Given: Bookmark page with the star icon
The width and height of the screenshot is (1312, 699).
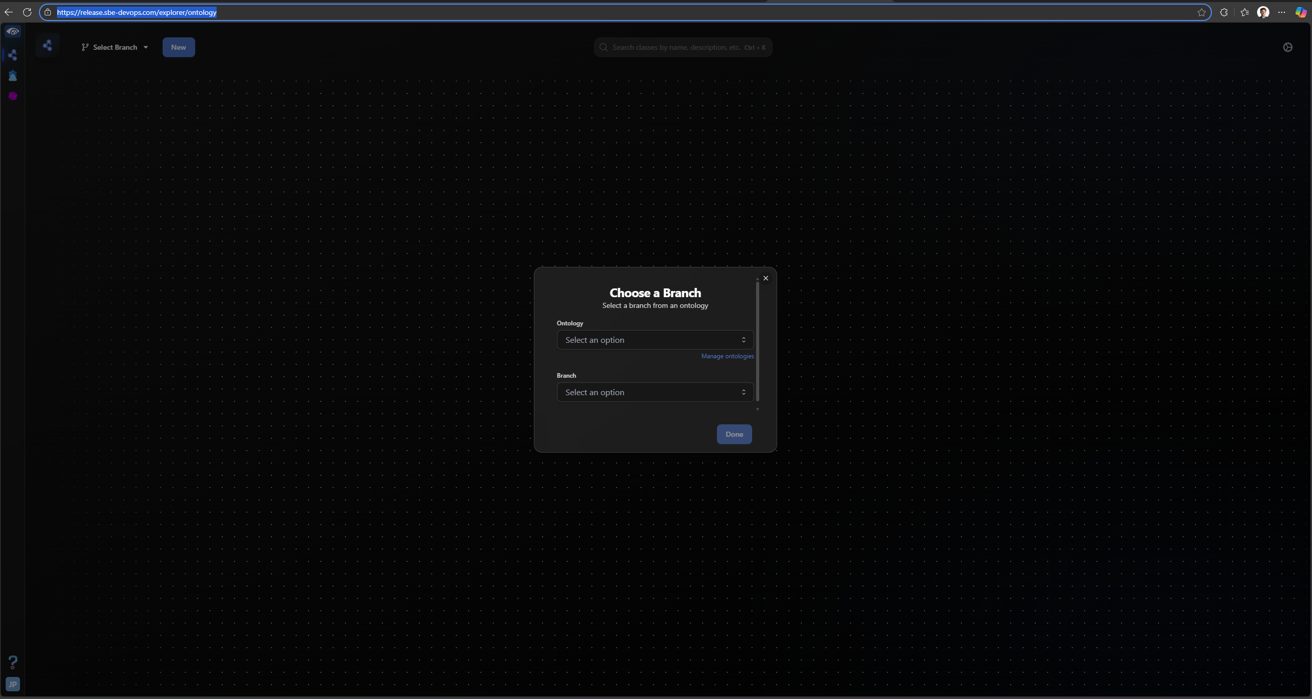Looking at the screenshot, I should pos(1201,12).
